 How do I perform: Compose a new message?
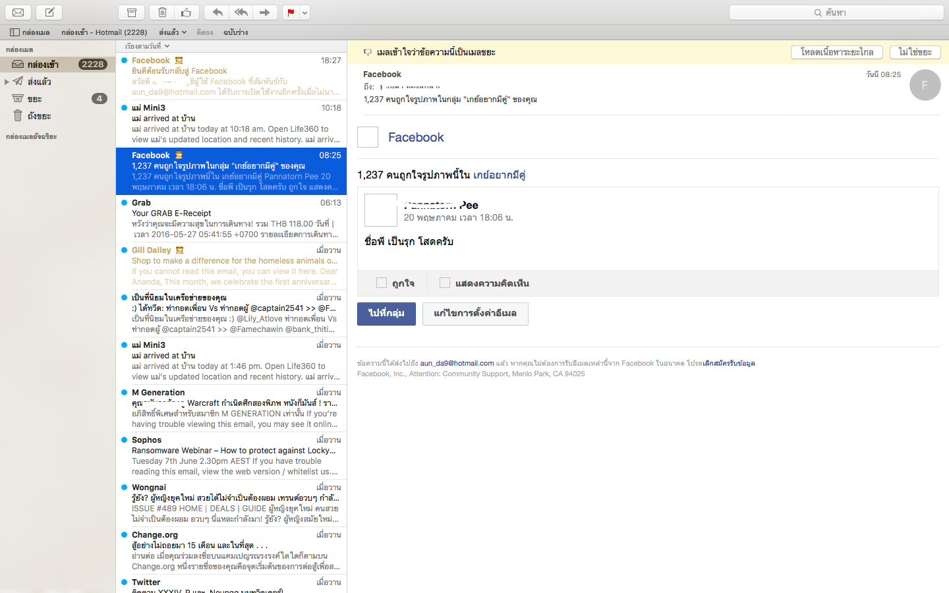(49, 12)
